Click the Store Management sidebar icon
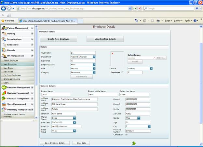The height and width of the screenshot is (147, 203). click(4, 104)
